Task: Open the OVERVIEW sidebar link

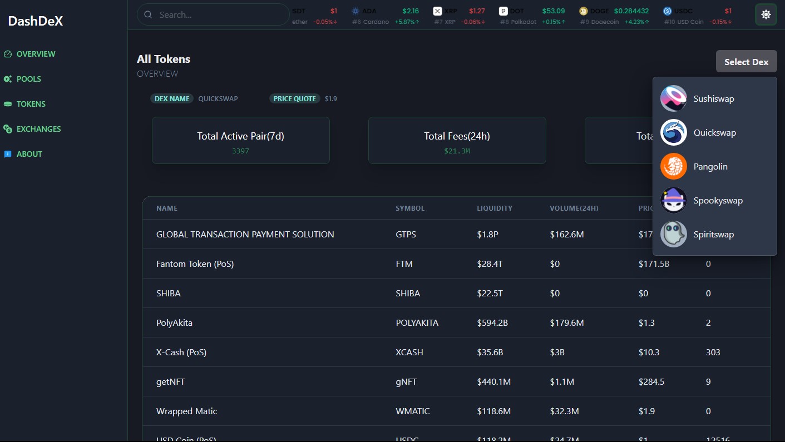Action: coord(36,54)
